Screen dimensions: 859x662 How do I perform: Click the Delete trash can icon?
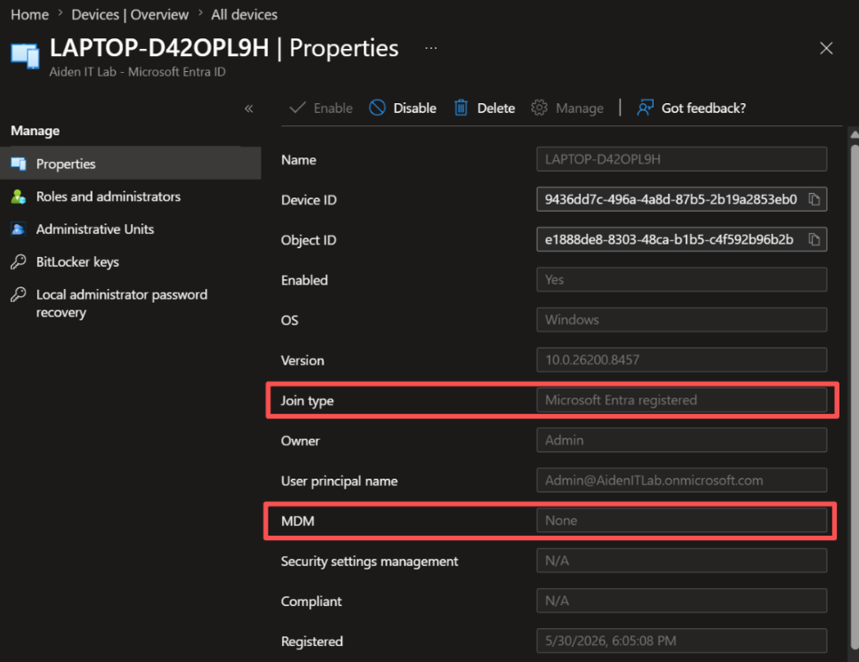coord(461,108)
